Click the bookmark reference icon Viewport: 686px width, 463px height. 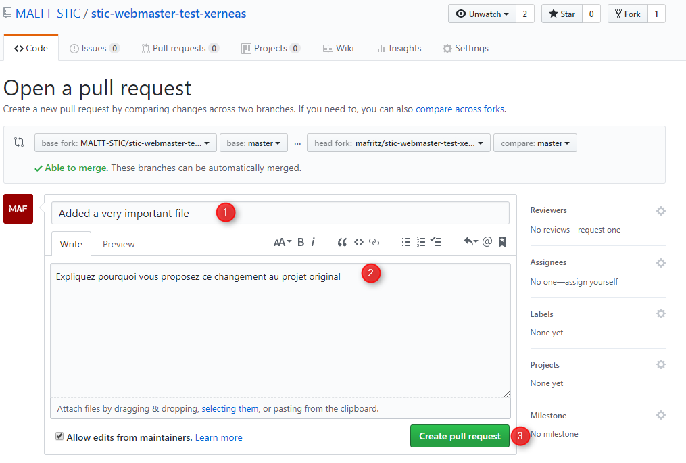(502, 241)
